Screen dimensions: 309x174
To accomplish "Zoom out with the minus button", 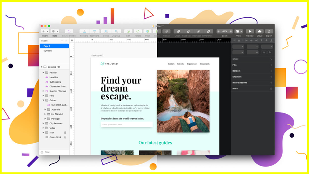I will 219,31.
